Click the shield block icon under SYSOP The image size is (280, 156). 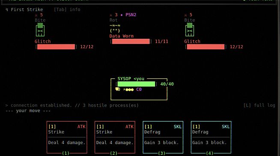pos(118,90)
